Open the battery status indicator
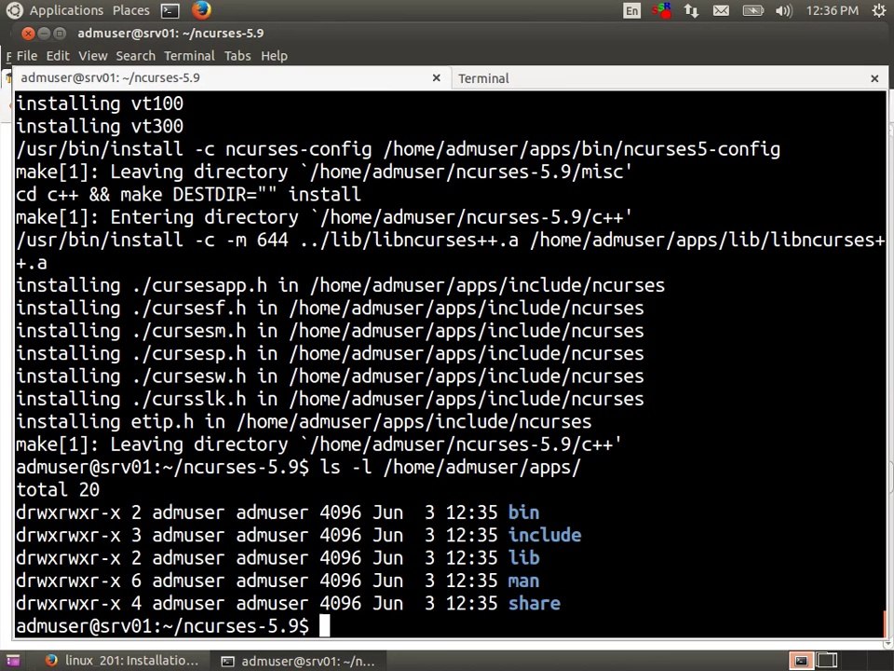This screenshot has width=894, height=671. click(x=752, y=11)
